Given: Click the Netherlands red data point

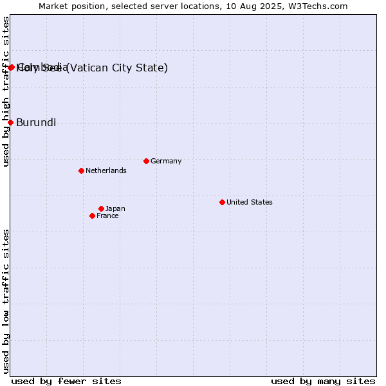Looking at the screenshot, I should coord(81,171).
